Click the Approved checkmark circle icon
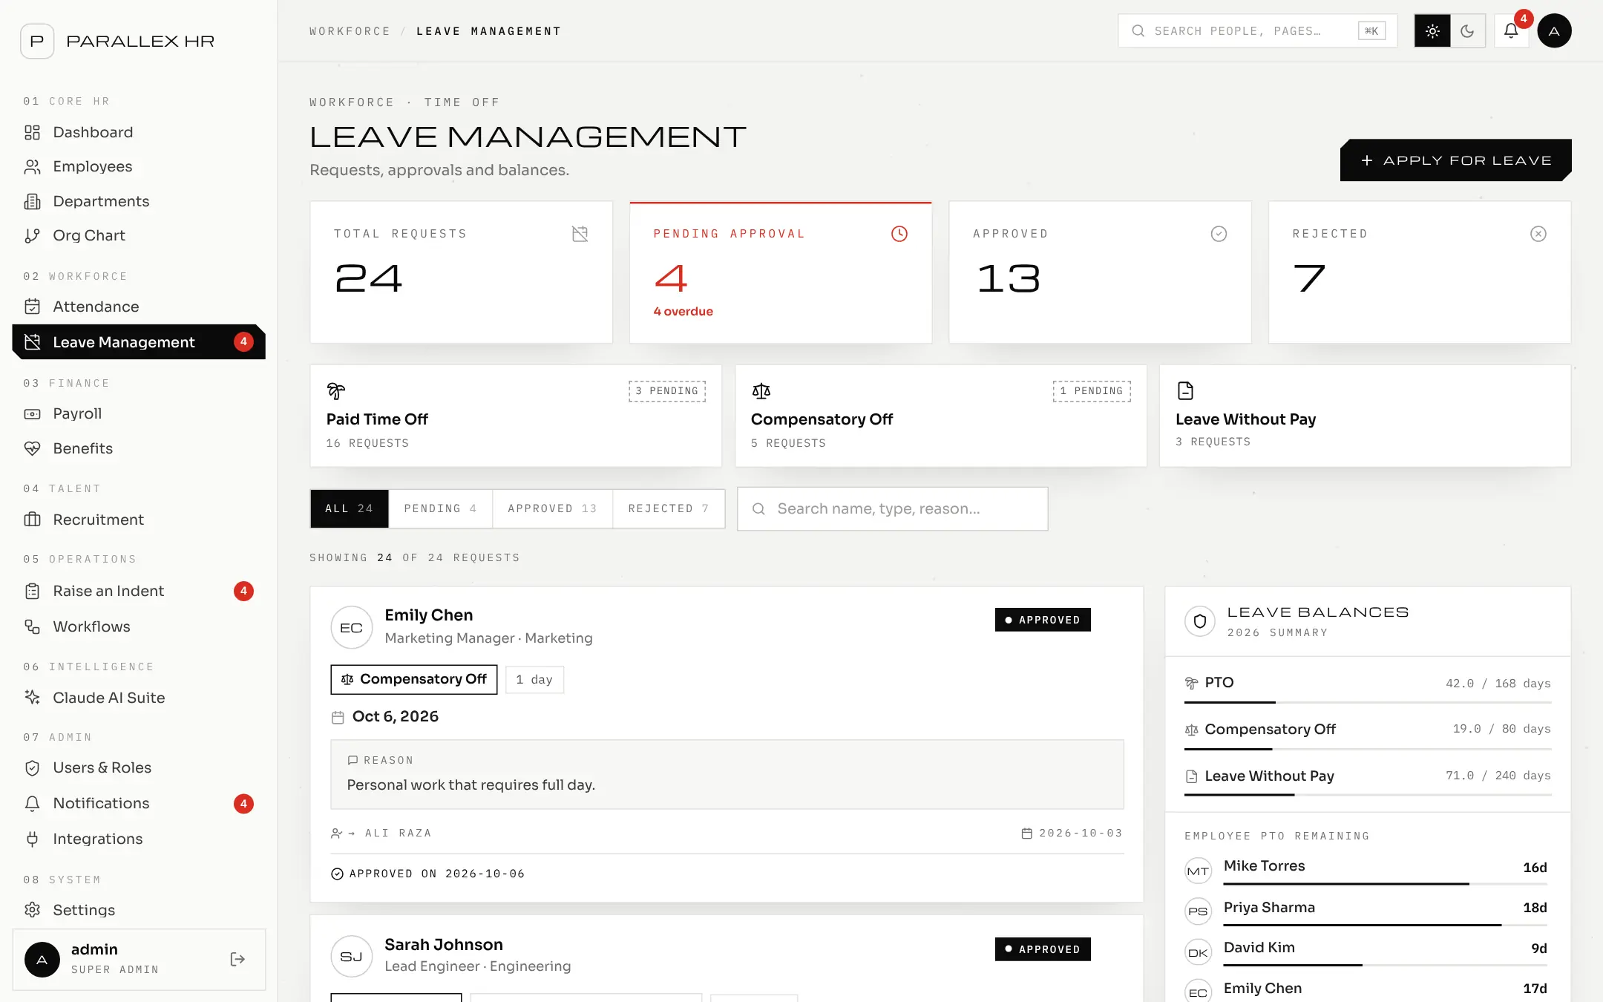This screenshot has width=1603, height=1002. (1219, 234)
